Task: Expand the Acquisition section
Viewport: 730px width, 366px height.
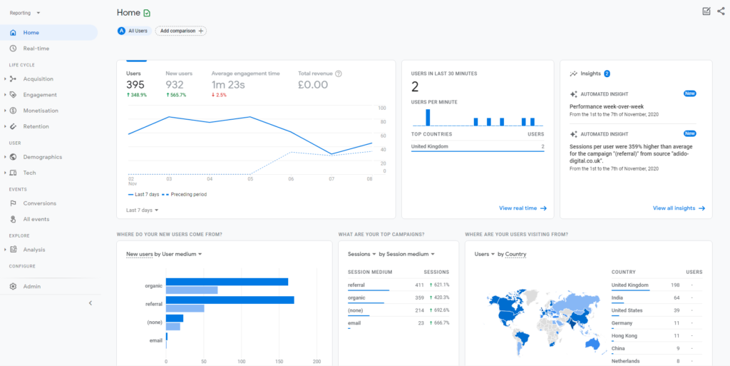Action: coord(38,79)
